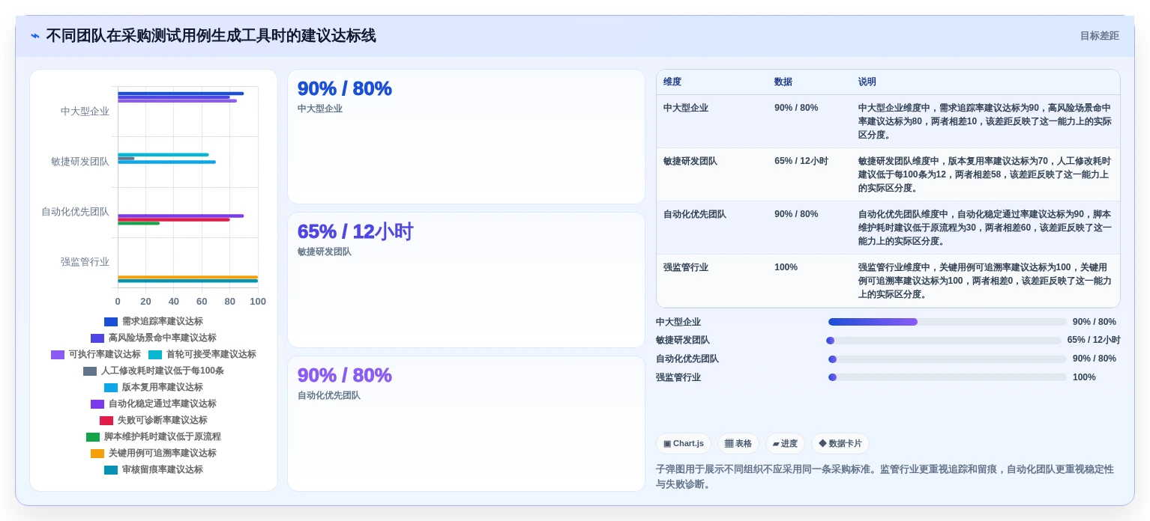Click the 敏捷研发团队 progress bar

(945, 341)
